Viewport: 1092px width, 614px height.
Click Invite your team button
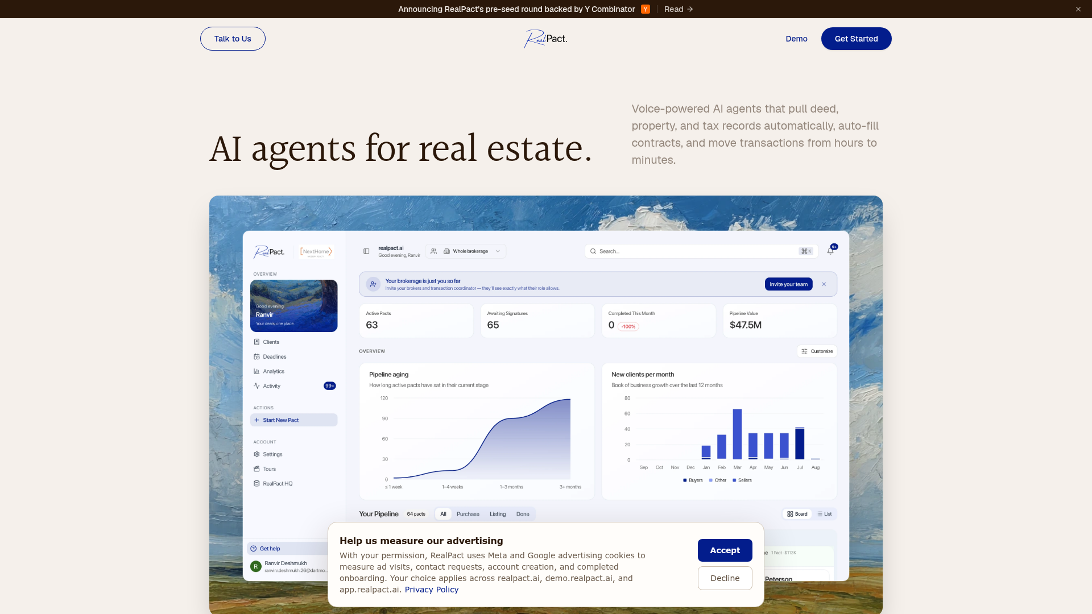pos(788,284)
